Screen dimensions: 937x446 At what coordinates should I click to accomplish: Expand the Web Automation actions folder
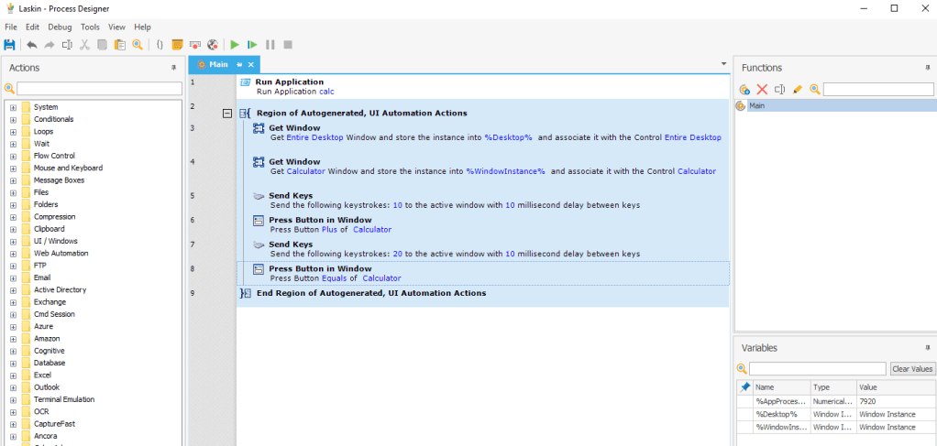click(x=13, y=253)
